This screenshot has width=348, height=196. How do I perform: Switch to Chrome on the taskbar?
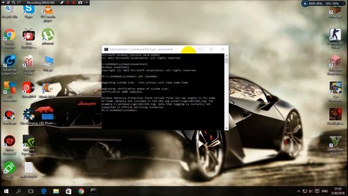click(81, 191)
